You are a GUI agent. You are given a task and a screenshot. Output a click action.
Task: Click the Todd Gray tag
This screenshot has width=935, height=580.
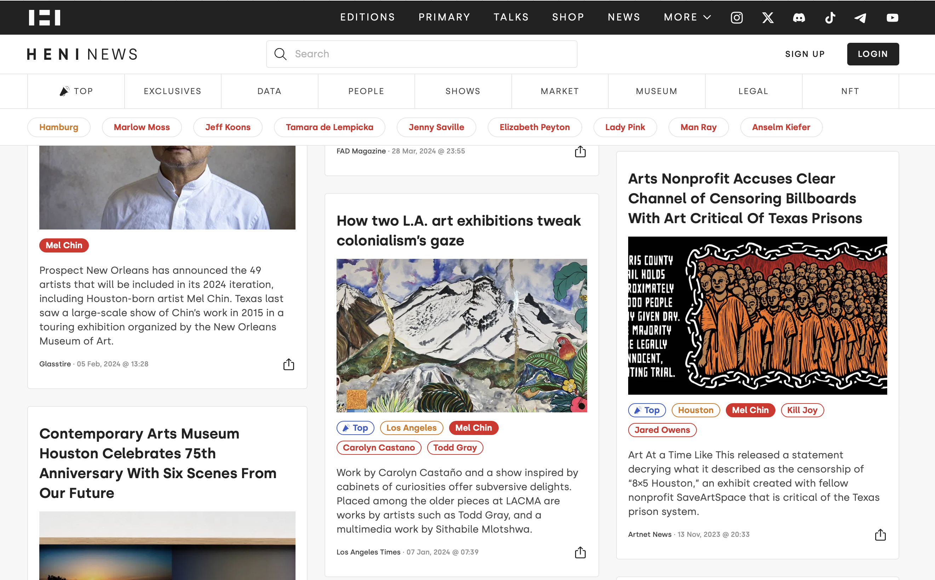(455, 448)
